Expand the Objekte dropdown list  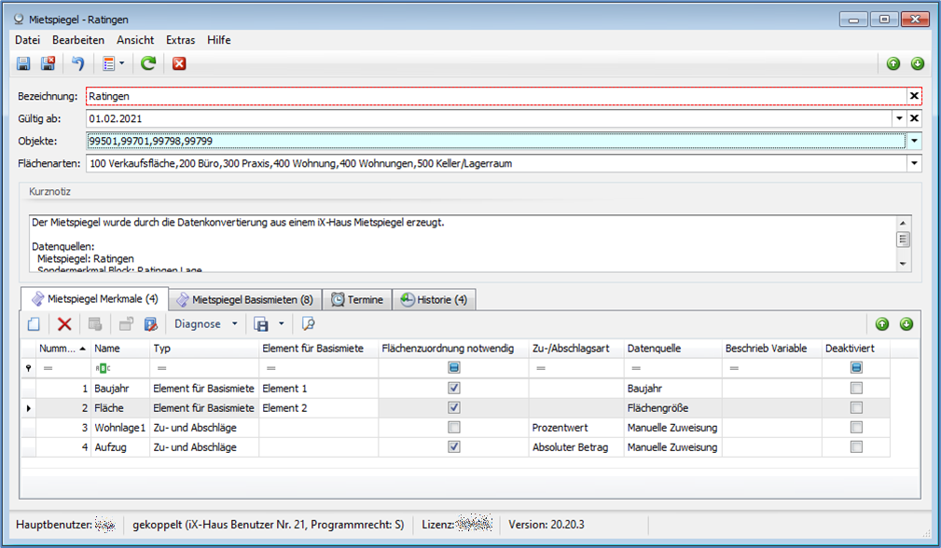click(914, 141)
